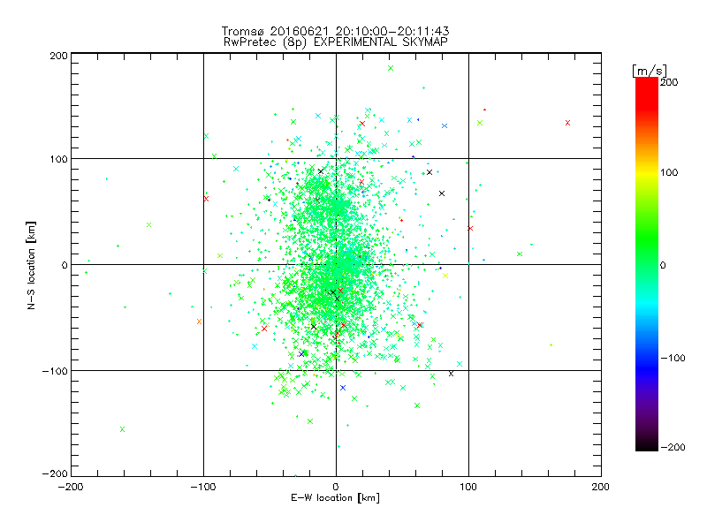This screenshot has width=707, height=530.
Task: Click the x-axis tick label -200
Action: (x=71, y=487)
